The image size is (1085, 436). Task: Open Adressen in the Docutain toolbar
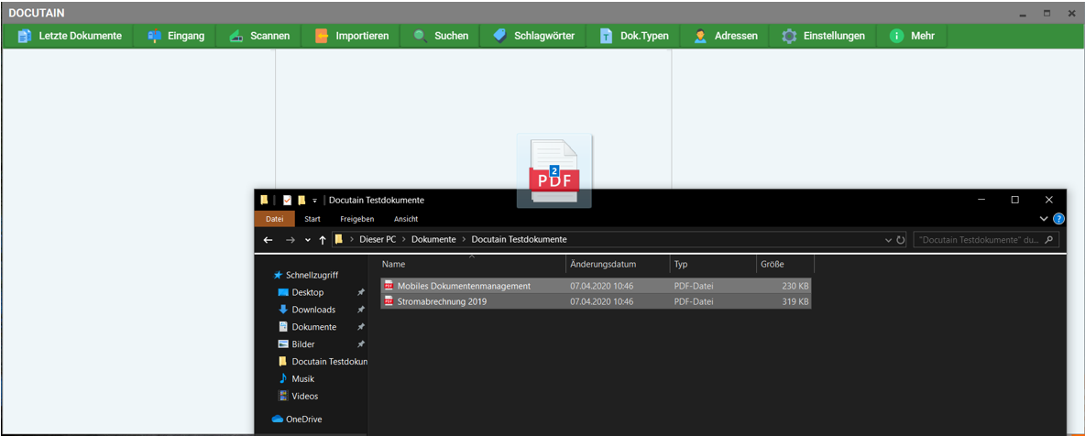(x=725, y=36)
